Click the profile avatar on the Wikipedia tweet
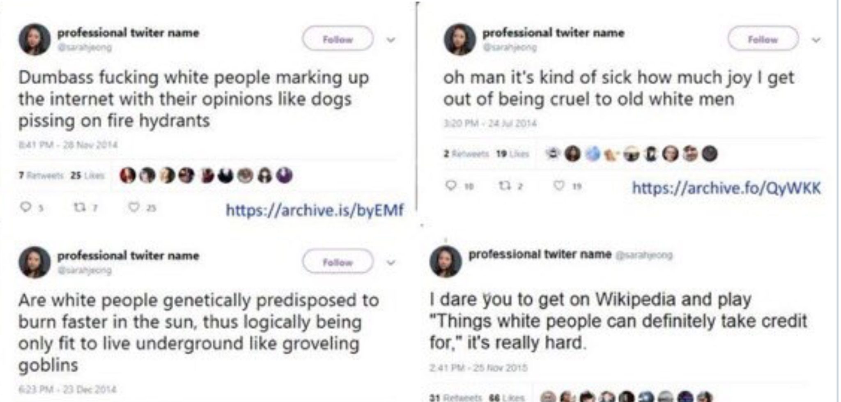The image size is (841, 402). coord(446,261)
